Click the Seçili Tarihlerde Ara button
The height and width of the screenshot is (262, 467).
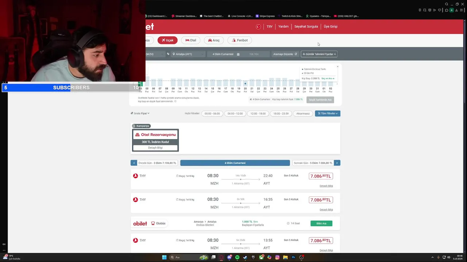click(x=320, y=100)
